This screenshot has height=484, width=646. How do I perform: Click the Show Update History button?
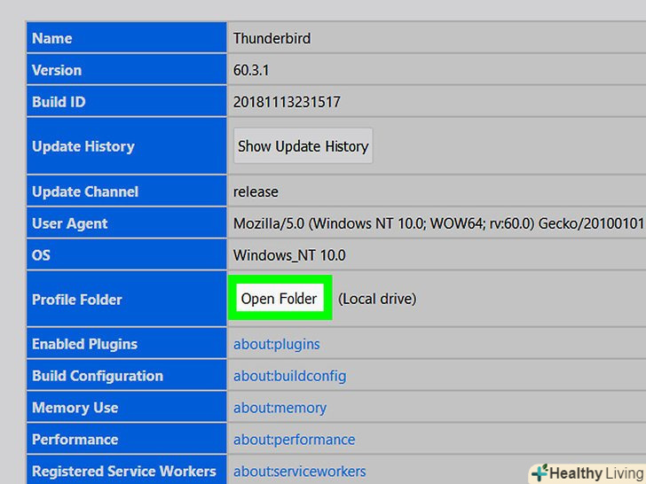pyautogui.click(x=303, y=145)
